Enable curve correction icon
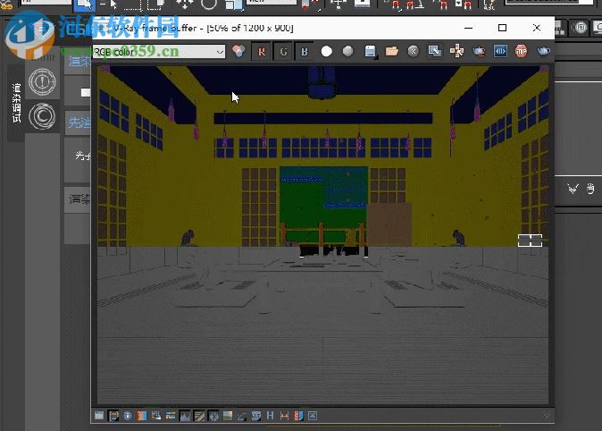602x431 pixels. (x=199, y=416)
